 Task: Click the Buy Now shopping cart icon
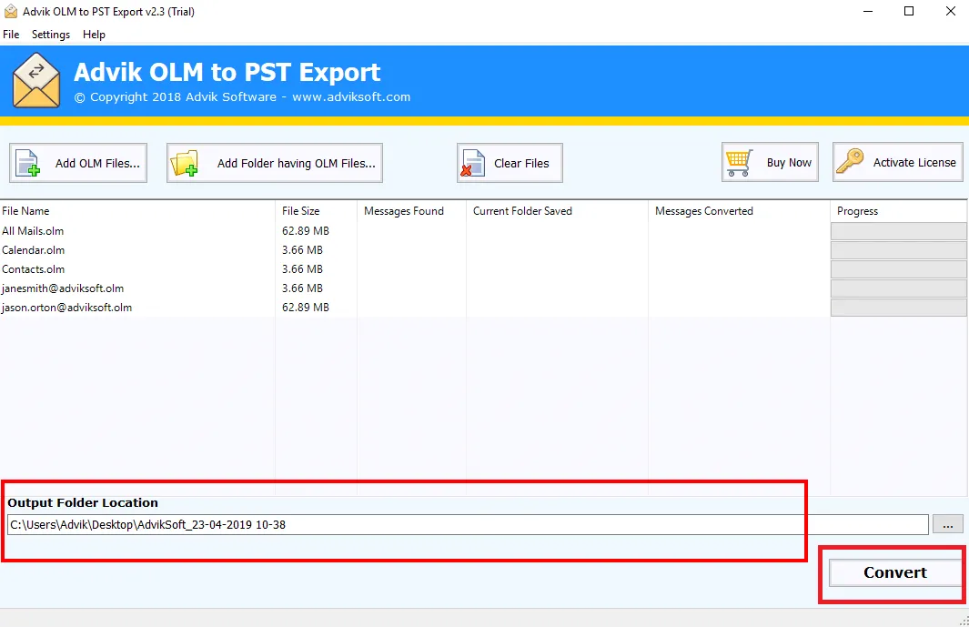(739, 163)
